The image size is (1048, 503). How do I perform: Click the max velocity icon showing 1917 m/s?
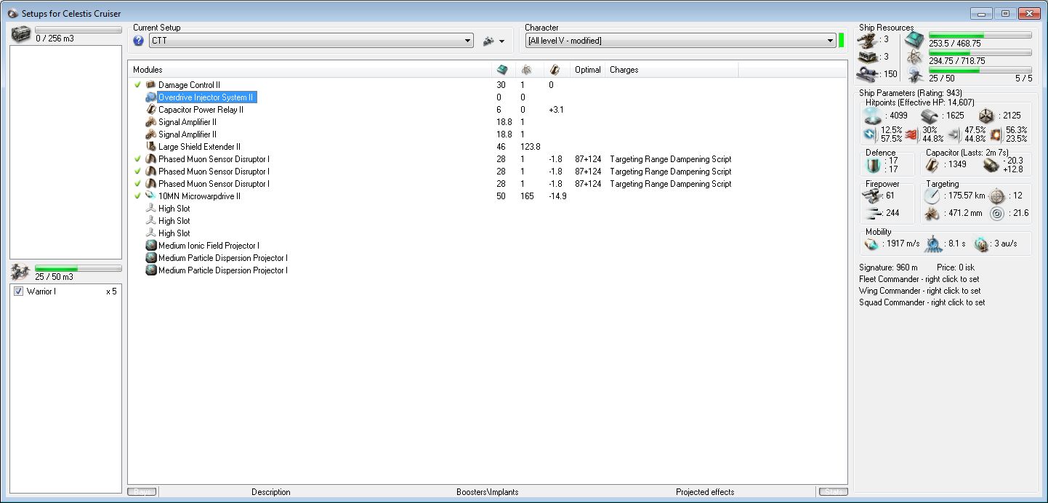(871, 244)
